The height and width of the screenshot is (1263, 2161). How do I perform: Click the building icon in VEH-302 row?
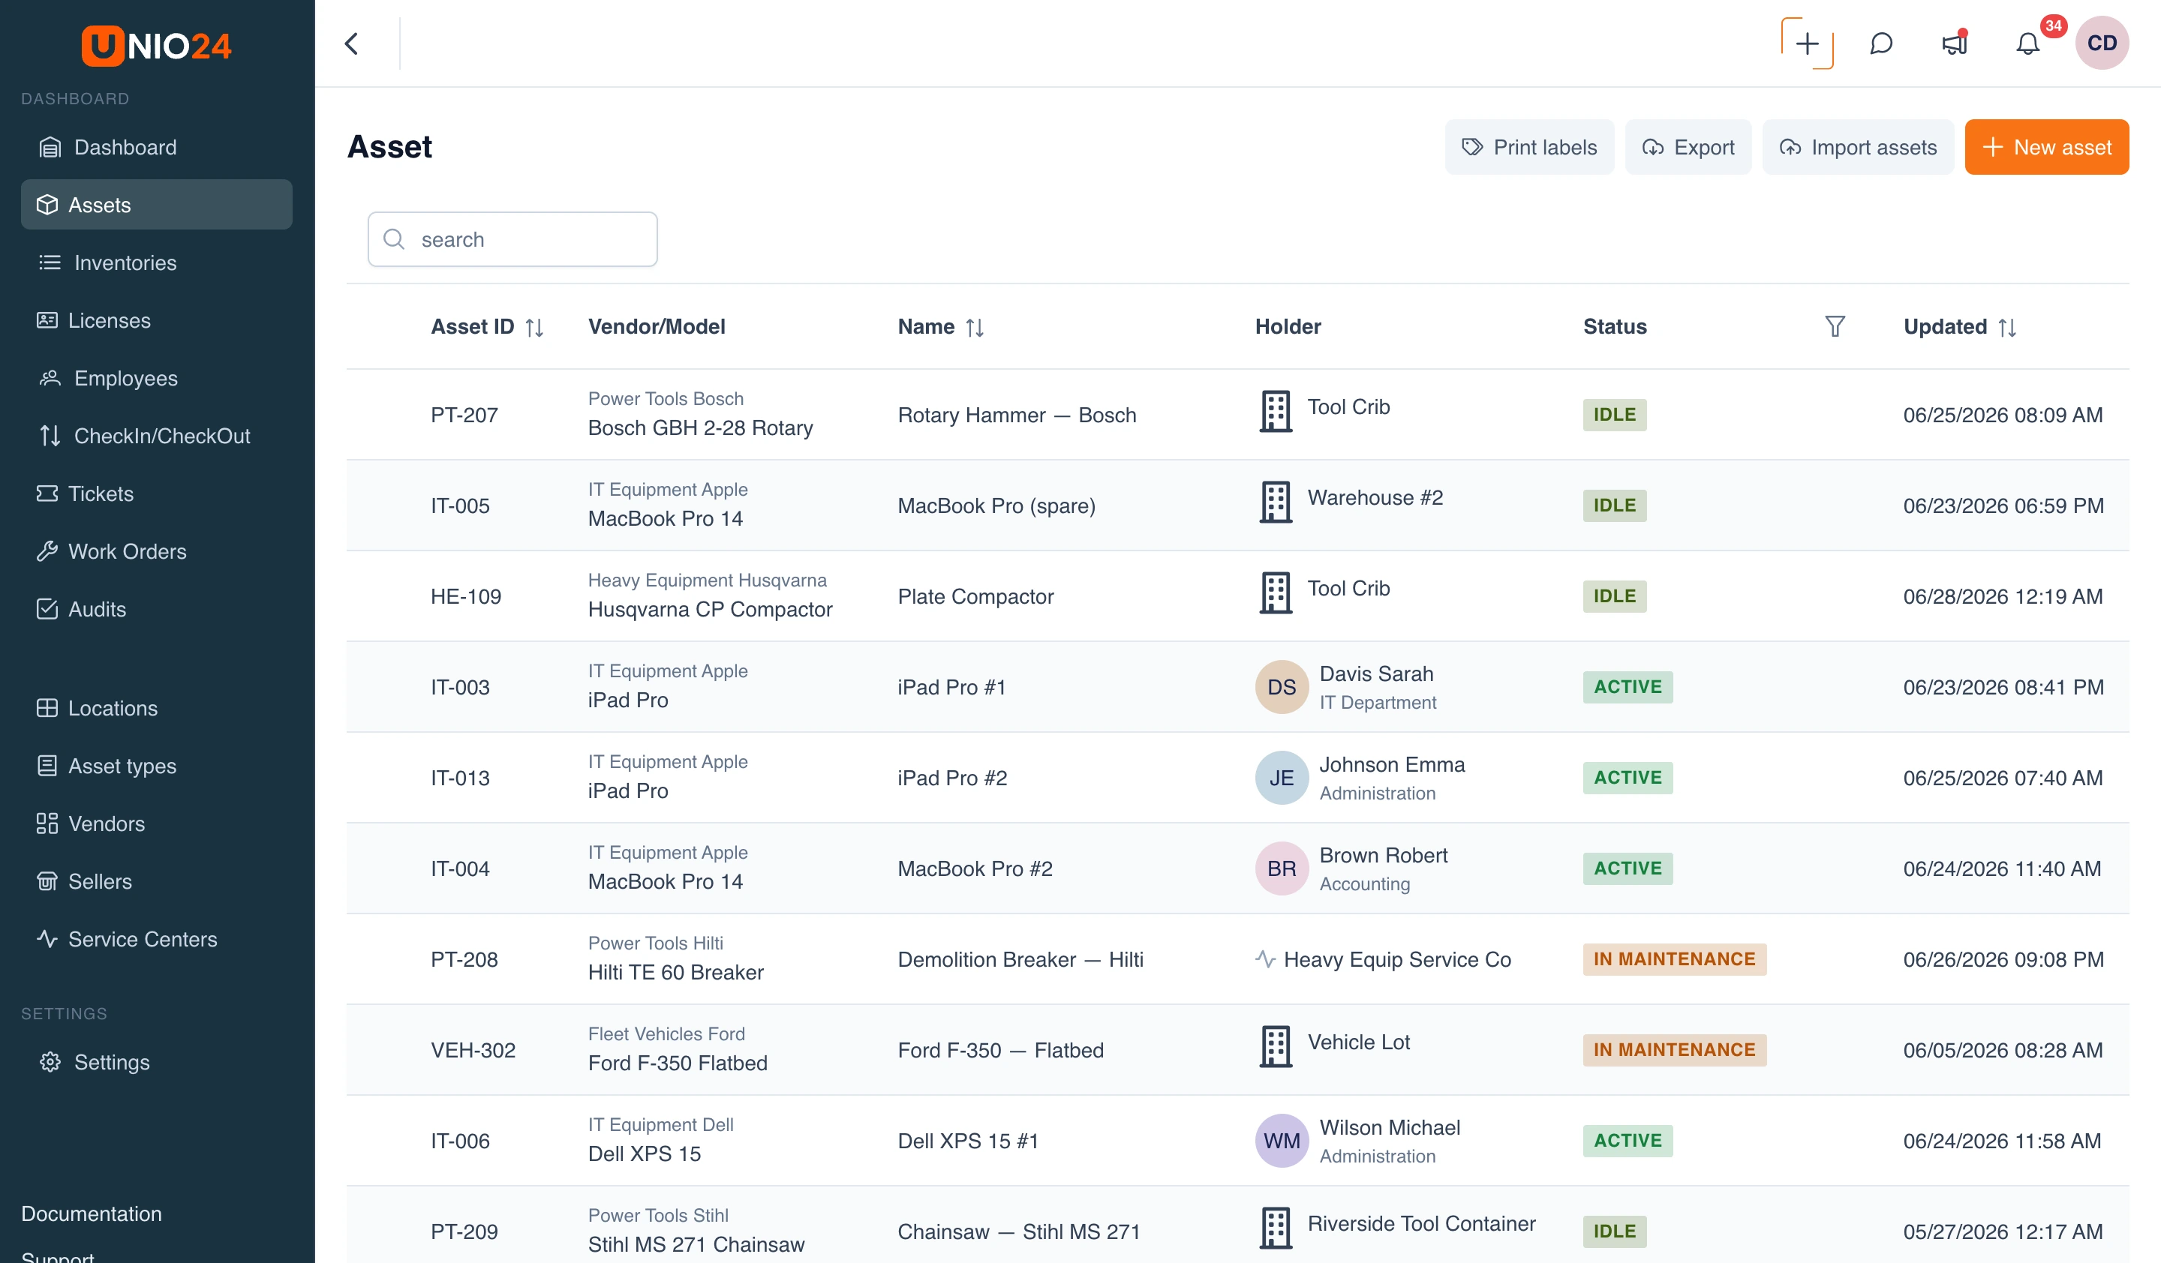[x=1275, y=1048]
